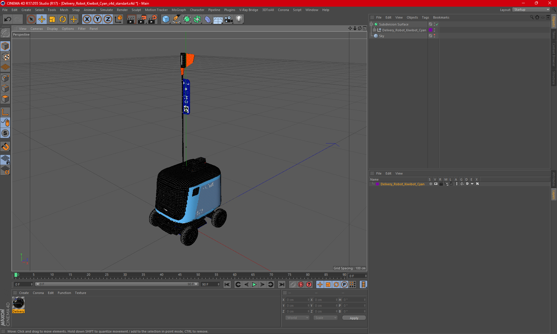
Task: Select the Sky object
Action: (381, 36)
